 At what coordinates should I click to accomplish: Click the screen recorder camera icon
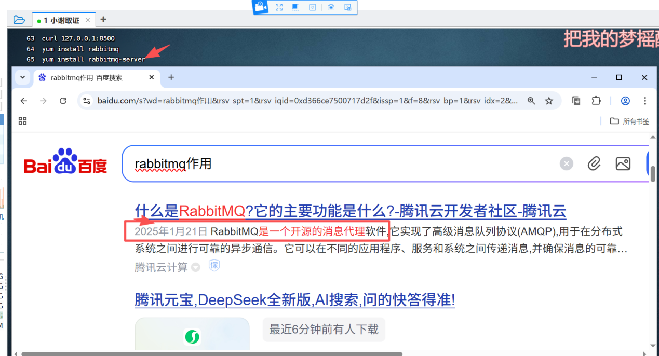[261, 7]
